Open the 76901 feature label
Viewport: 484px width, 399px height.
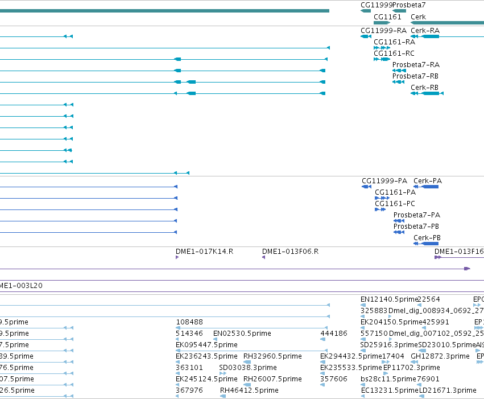[x=428, y=379]
